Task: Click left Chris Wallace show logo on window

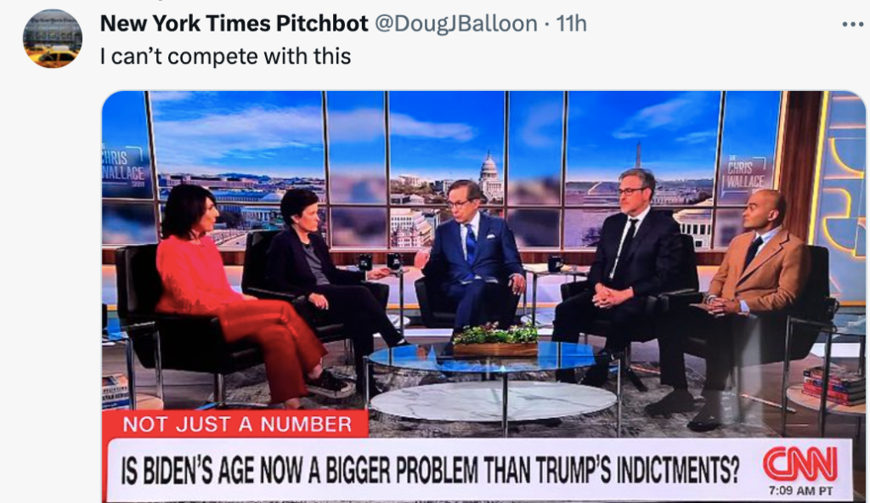Action: (x=124, y=167)
